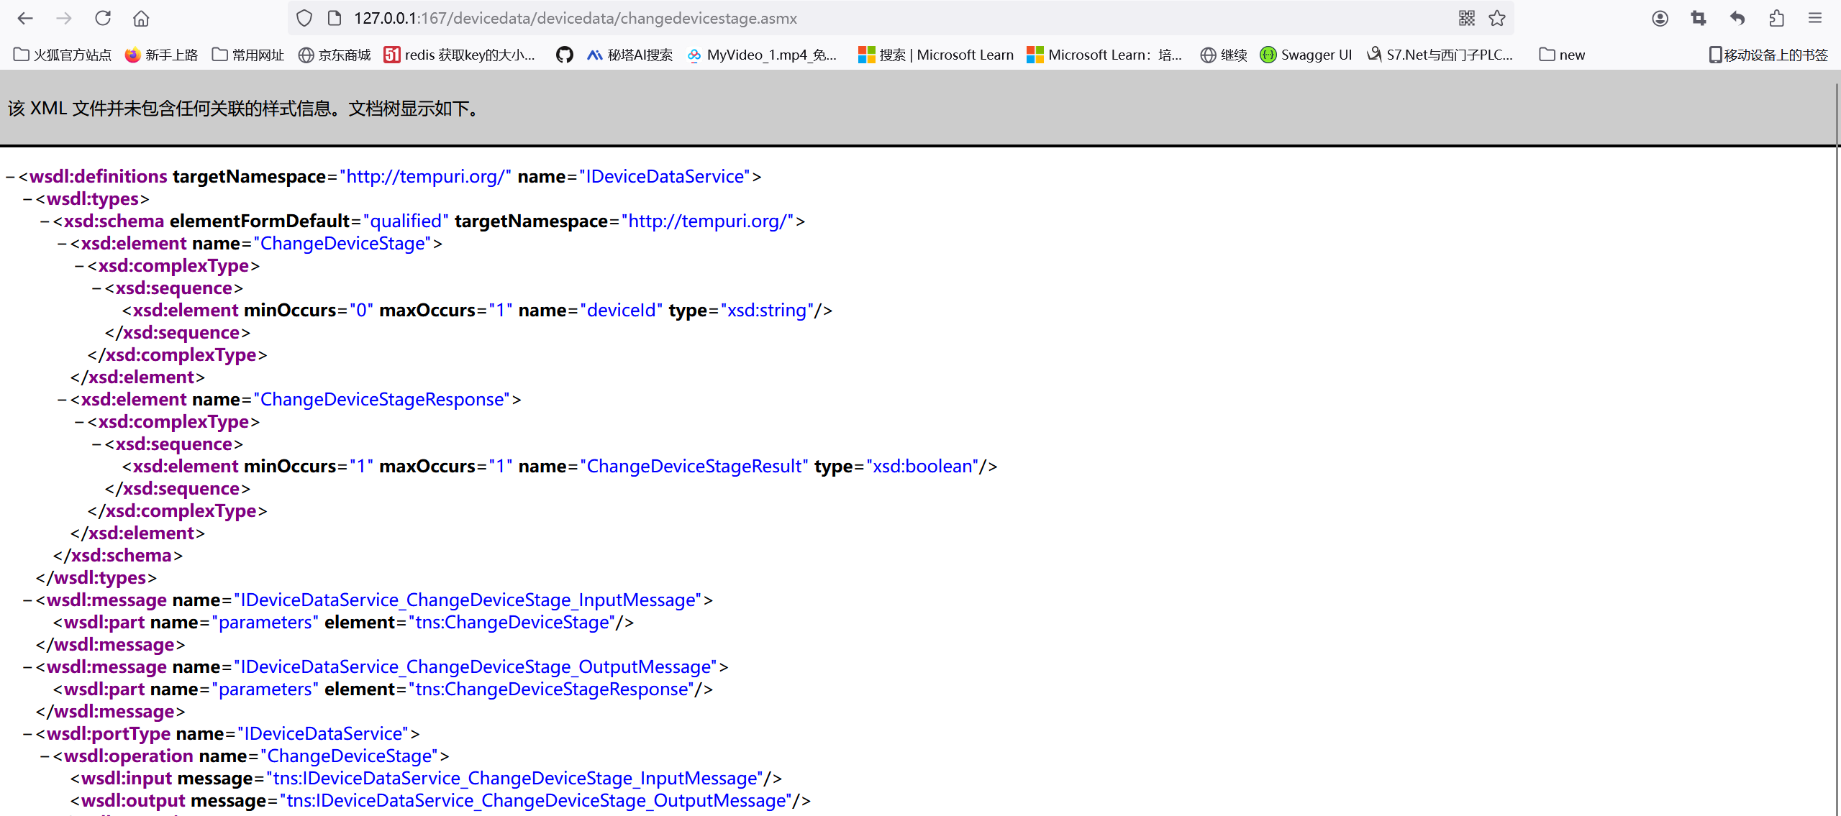
Task: Collapse the wsdl:portType IDeviceDataService node
Action: [27, 734]
